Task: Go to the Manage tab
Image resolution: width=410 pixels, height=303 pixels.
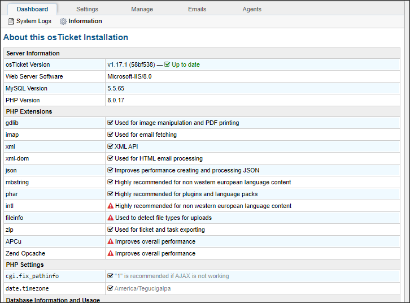Action: coord(142,10)
